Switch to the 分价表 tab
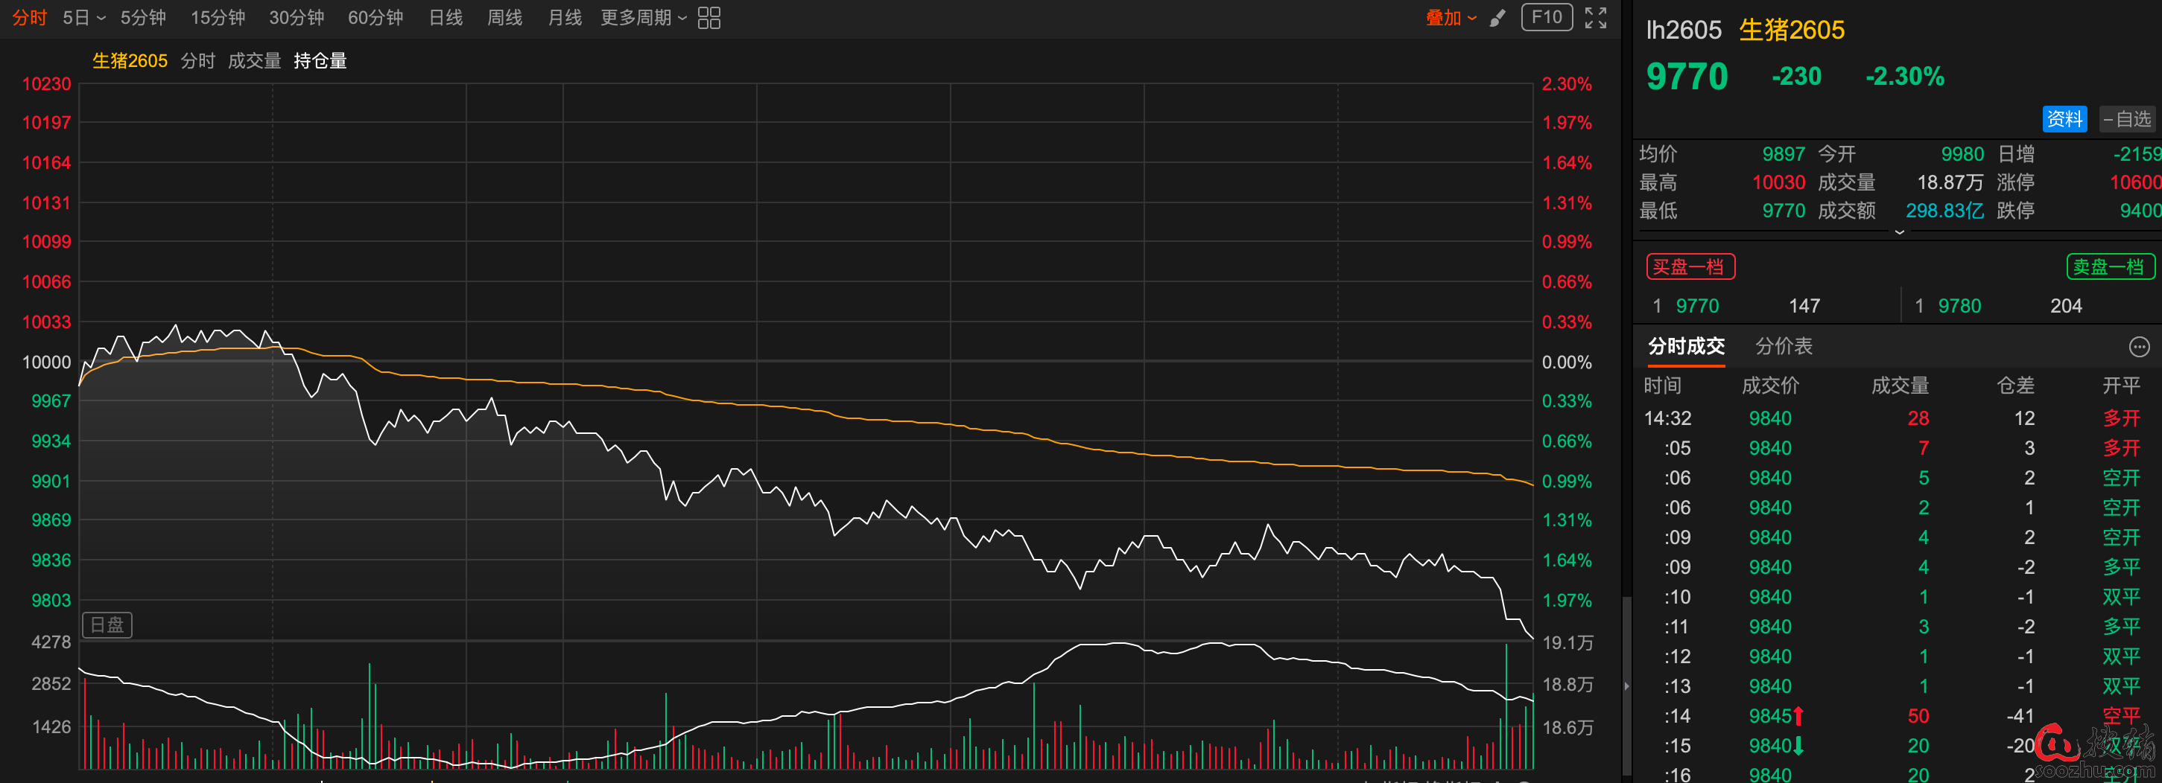The width and height of the screenshot is (2162, 783). coord(1784,346)
